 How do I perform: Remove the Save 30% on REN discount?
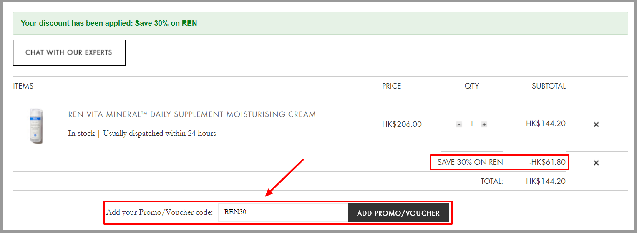pos(596,163)
